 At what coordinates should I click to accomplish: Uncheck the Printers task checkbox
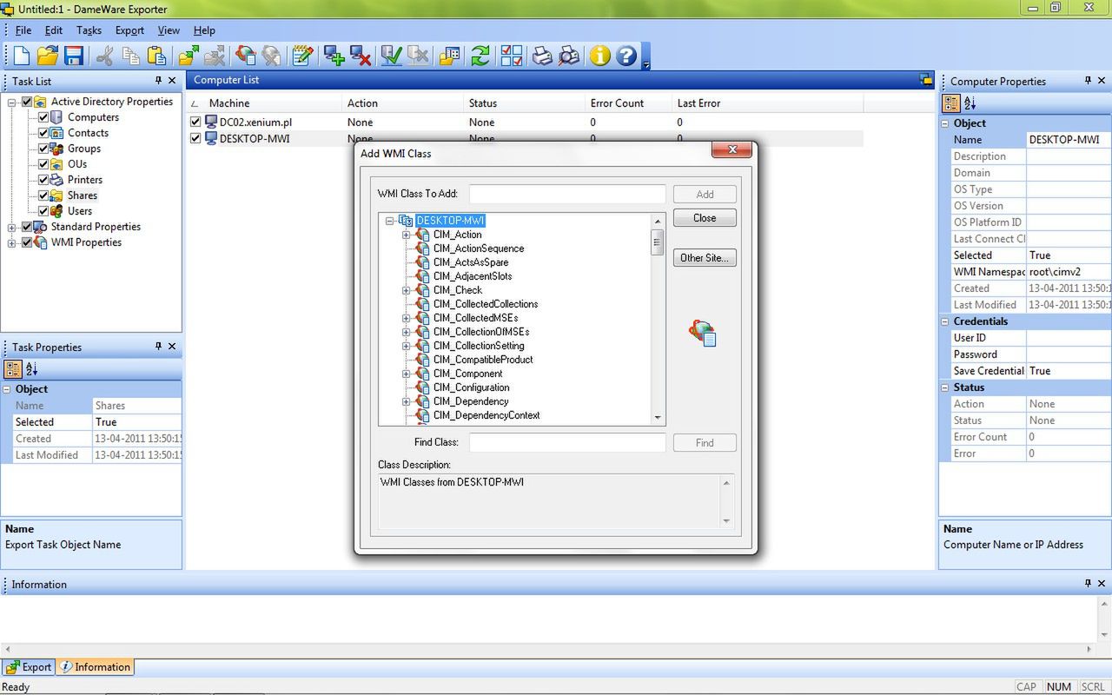click(x=43, y=180)
